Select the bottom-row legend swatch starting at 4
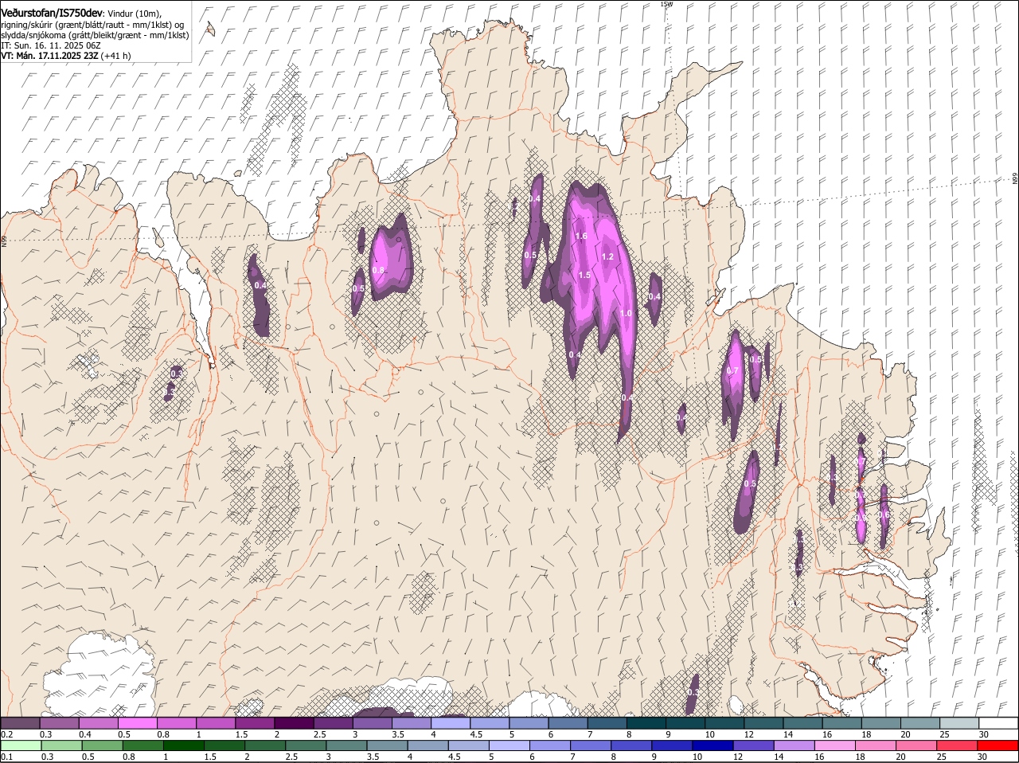This screenshot has width=1019, height=763. [428, 745]
